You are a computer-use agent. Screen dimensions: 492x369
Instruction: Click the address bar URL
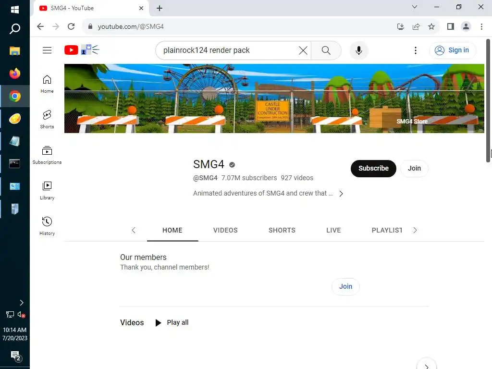[x=131, y=27]
